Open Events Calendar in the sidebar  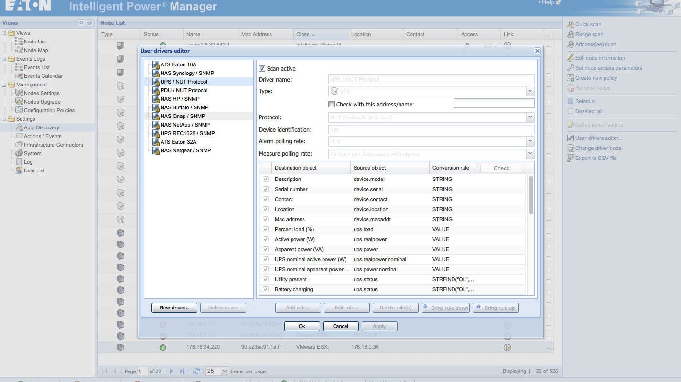pyautogui.click(x=43, y=76)
